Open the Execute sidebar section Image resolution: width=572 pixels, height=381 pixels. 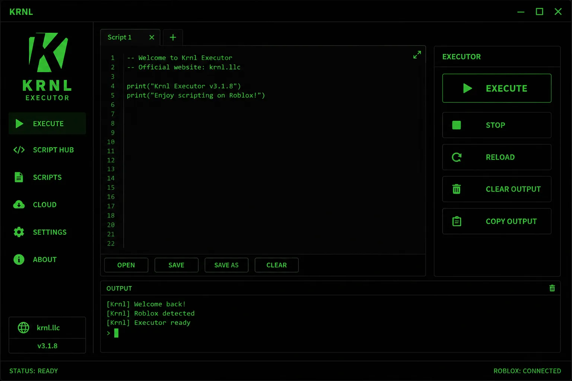coord(47,124)
